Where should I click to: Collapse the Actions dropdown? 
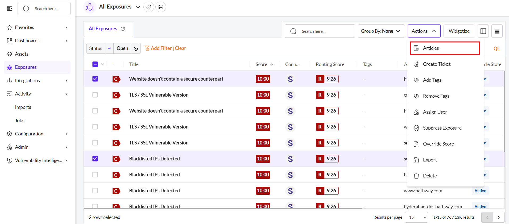(424, 31)
